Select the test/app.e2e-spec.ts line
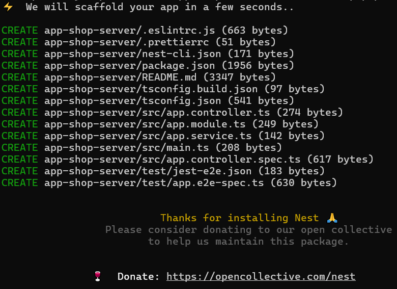 169,183
